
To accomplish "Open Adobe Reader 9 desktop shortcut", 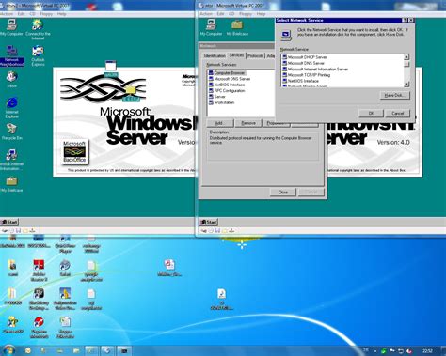I will point(39,270).
